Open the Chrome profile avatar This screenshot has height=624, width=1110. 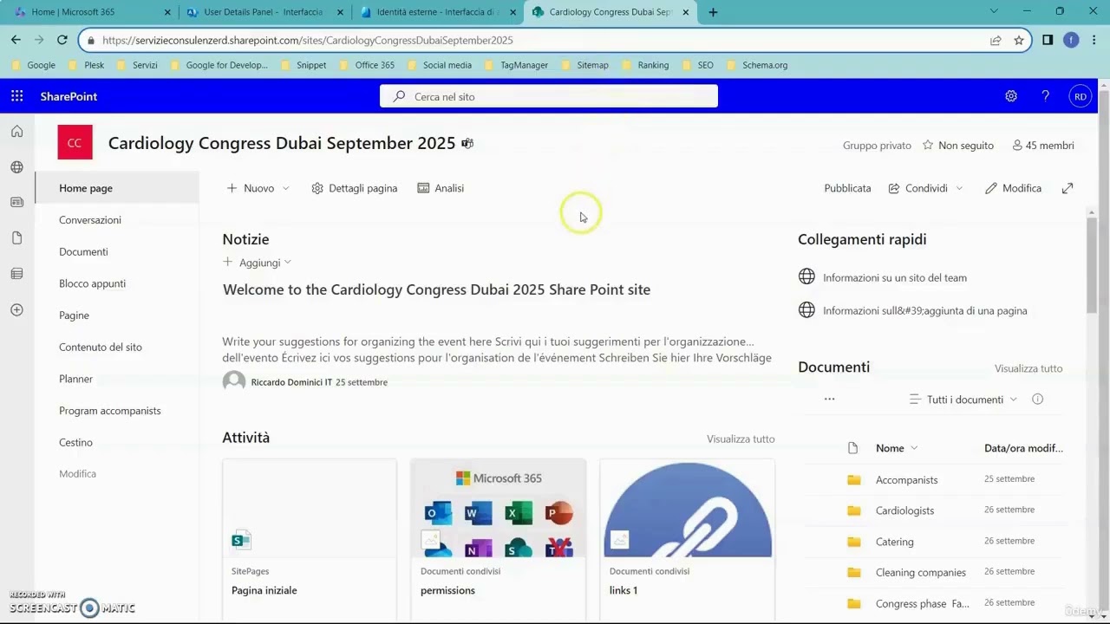[x=1072, y=40]
